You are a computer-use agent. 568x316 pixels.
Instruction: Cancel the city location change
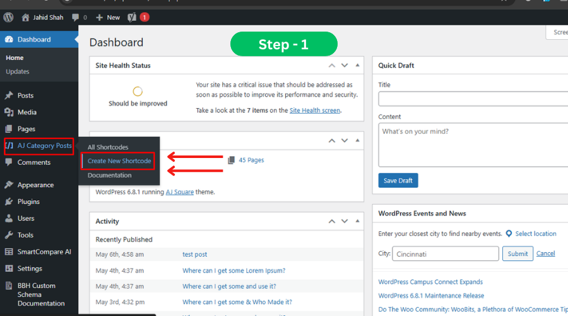[545, 253]
